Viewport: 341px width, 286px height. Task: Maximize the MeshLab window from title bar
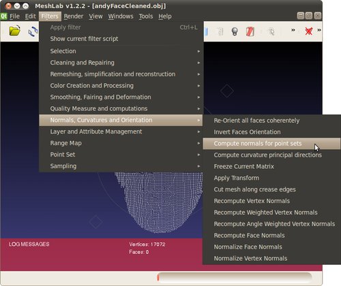point(26,6)
